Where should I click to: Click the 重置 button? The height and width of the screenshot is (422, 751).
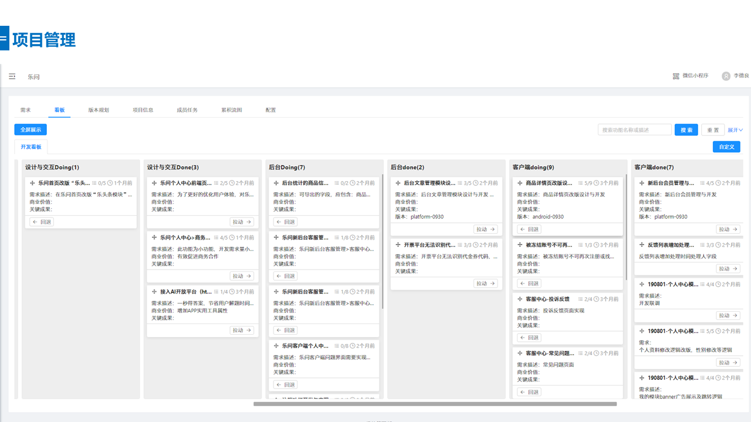[713, 130]
